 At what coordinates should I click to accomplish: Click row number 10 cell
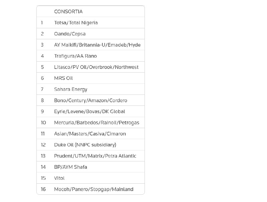click(x=43, y=122)
